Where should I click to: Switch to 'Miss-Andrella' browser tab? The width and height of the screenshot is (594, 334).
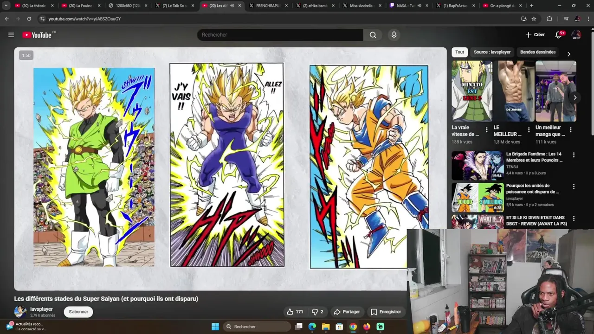362,6
